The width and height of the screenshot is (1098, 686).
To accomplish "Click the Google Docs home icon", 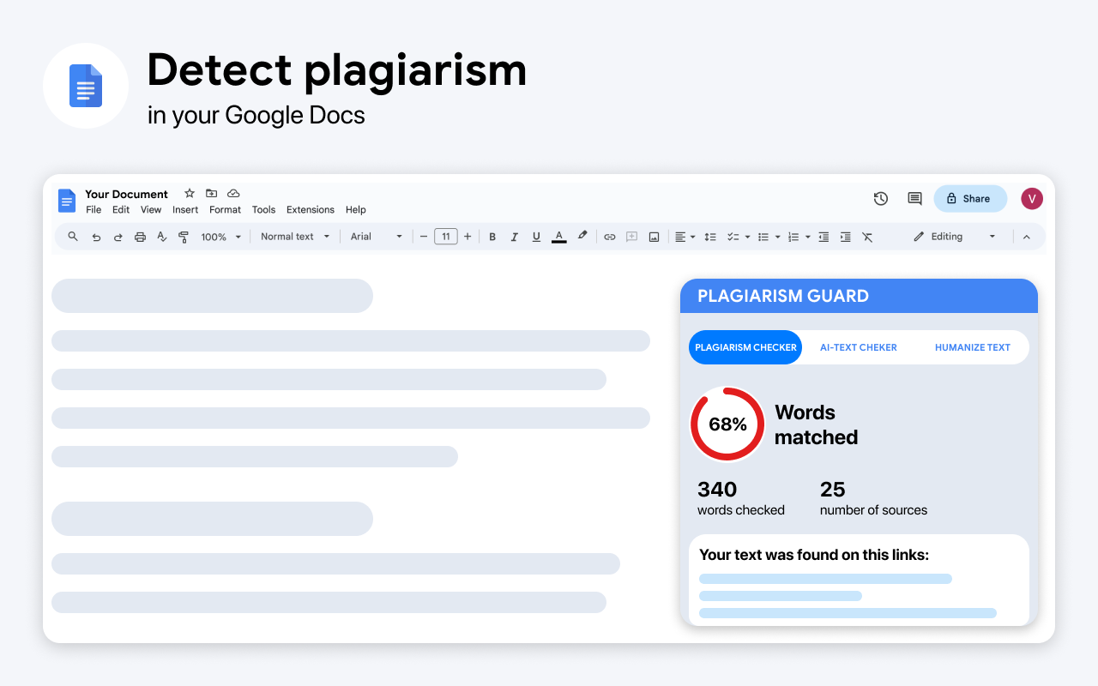I will pos(67,201).
